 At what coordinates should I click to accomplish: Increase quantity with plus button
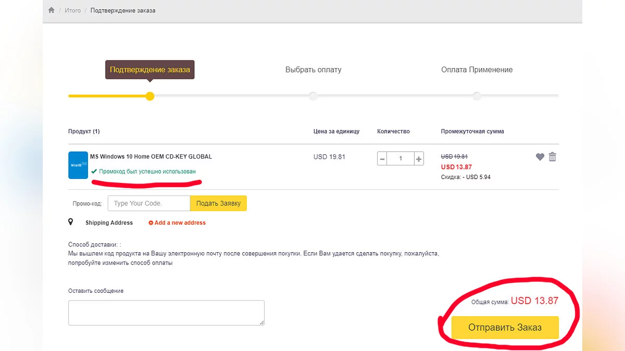(419, 159)
